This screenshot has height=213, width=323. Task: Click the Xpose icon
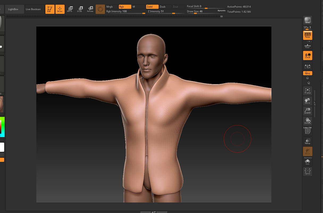[308, 171]
